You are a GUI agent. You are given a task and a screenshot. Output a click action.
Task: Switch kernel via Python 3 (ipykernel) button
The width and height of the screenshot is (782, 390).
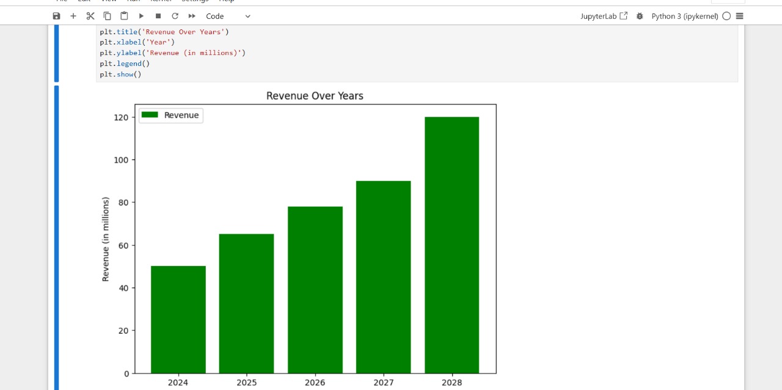tap(685, 16)
